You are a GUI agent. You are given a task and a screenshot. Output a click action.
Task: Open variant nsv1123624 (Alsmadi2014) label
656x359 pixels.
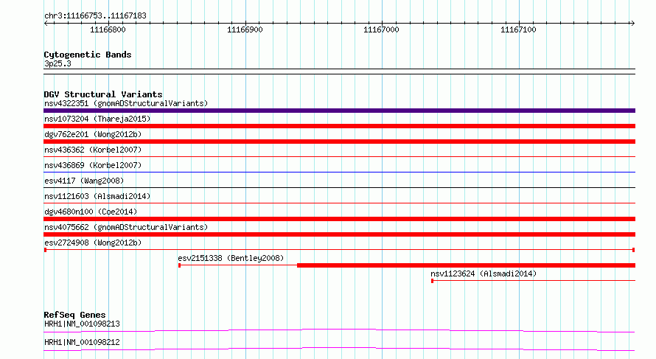484,273
